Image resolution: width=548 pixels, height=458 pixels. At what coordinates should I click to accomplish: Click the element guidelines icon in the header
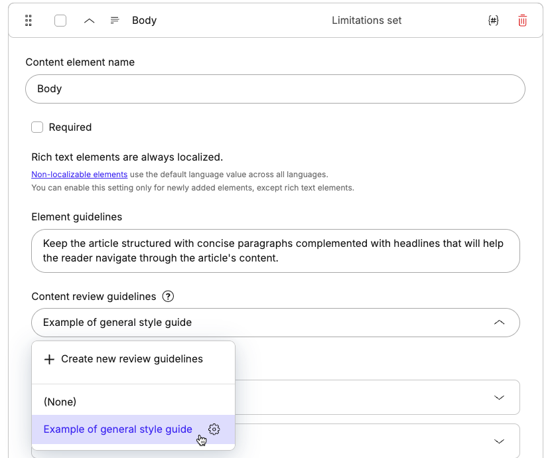[x=115, y=21]
